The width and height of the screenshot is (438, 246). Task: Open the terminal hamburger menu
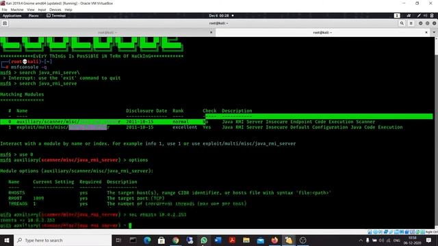click(x=411, y=23)
